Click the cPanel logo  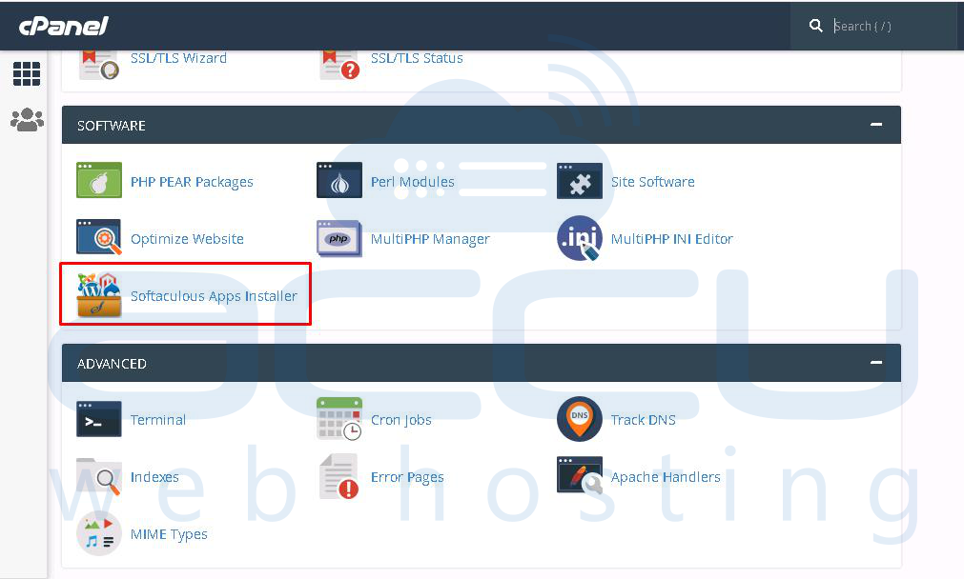(x=63, y=26)
